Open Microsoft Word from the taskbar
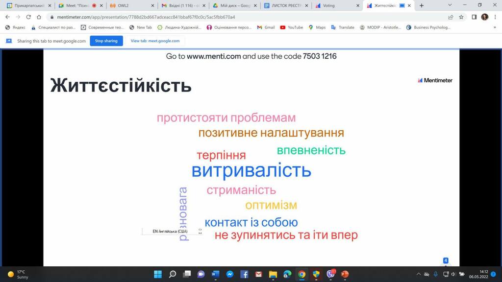The image size is (502, 282). [x=215, y=274]
